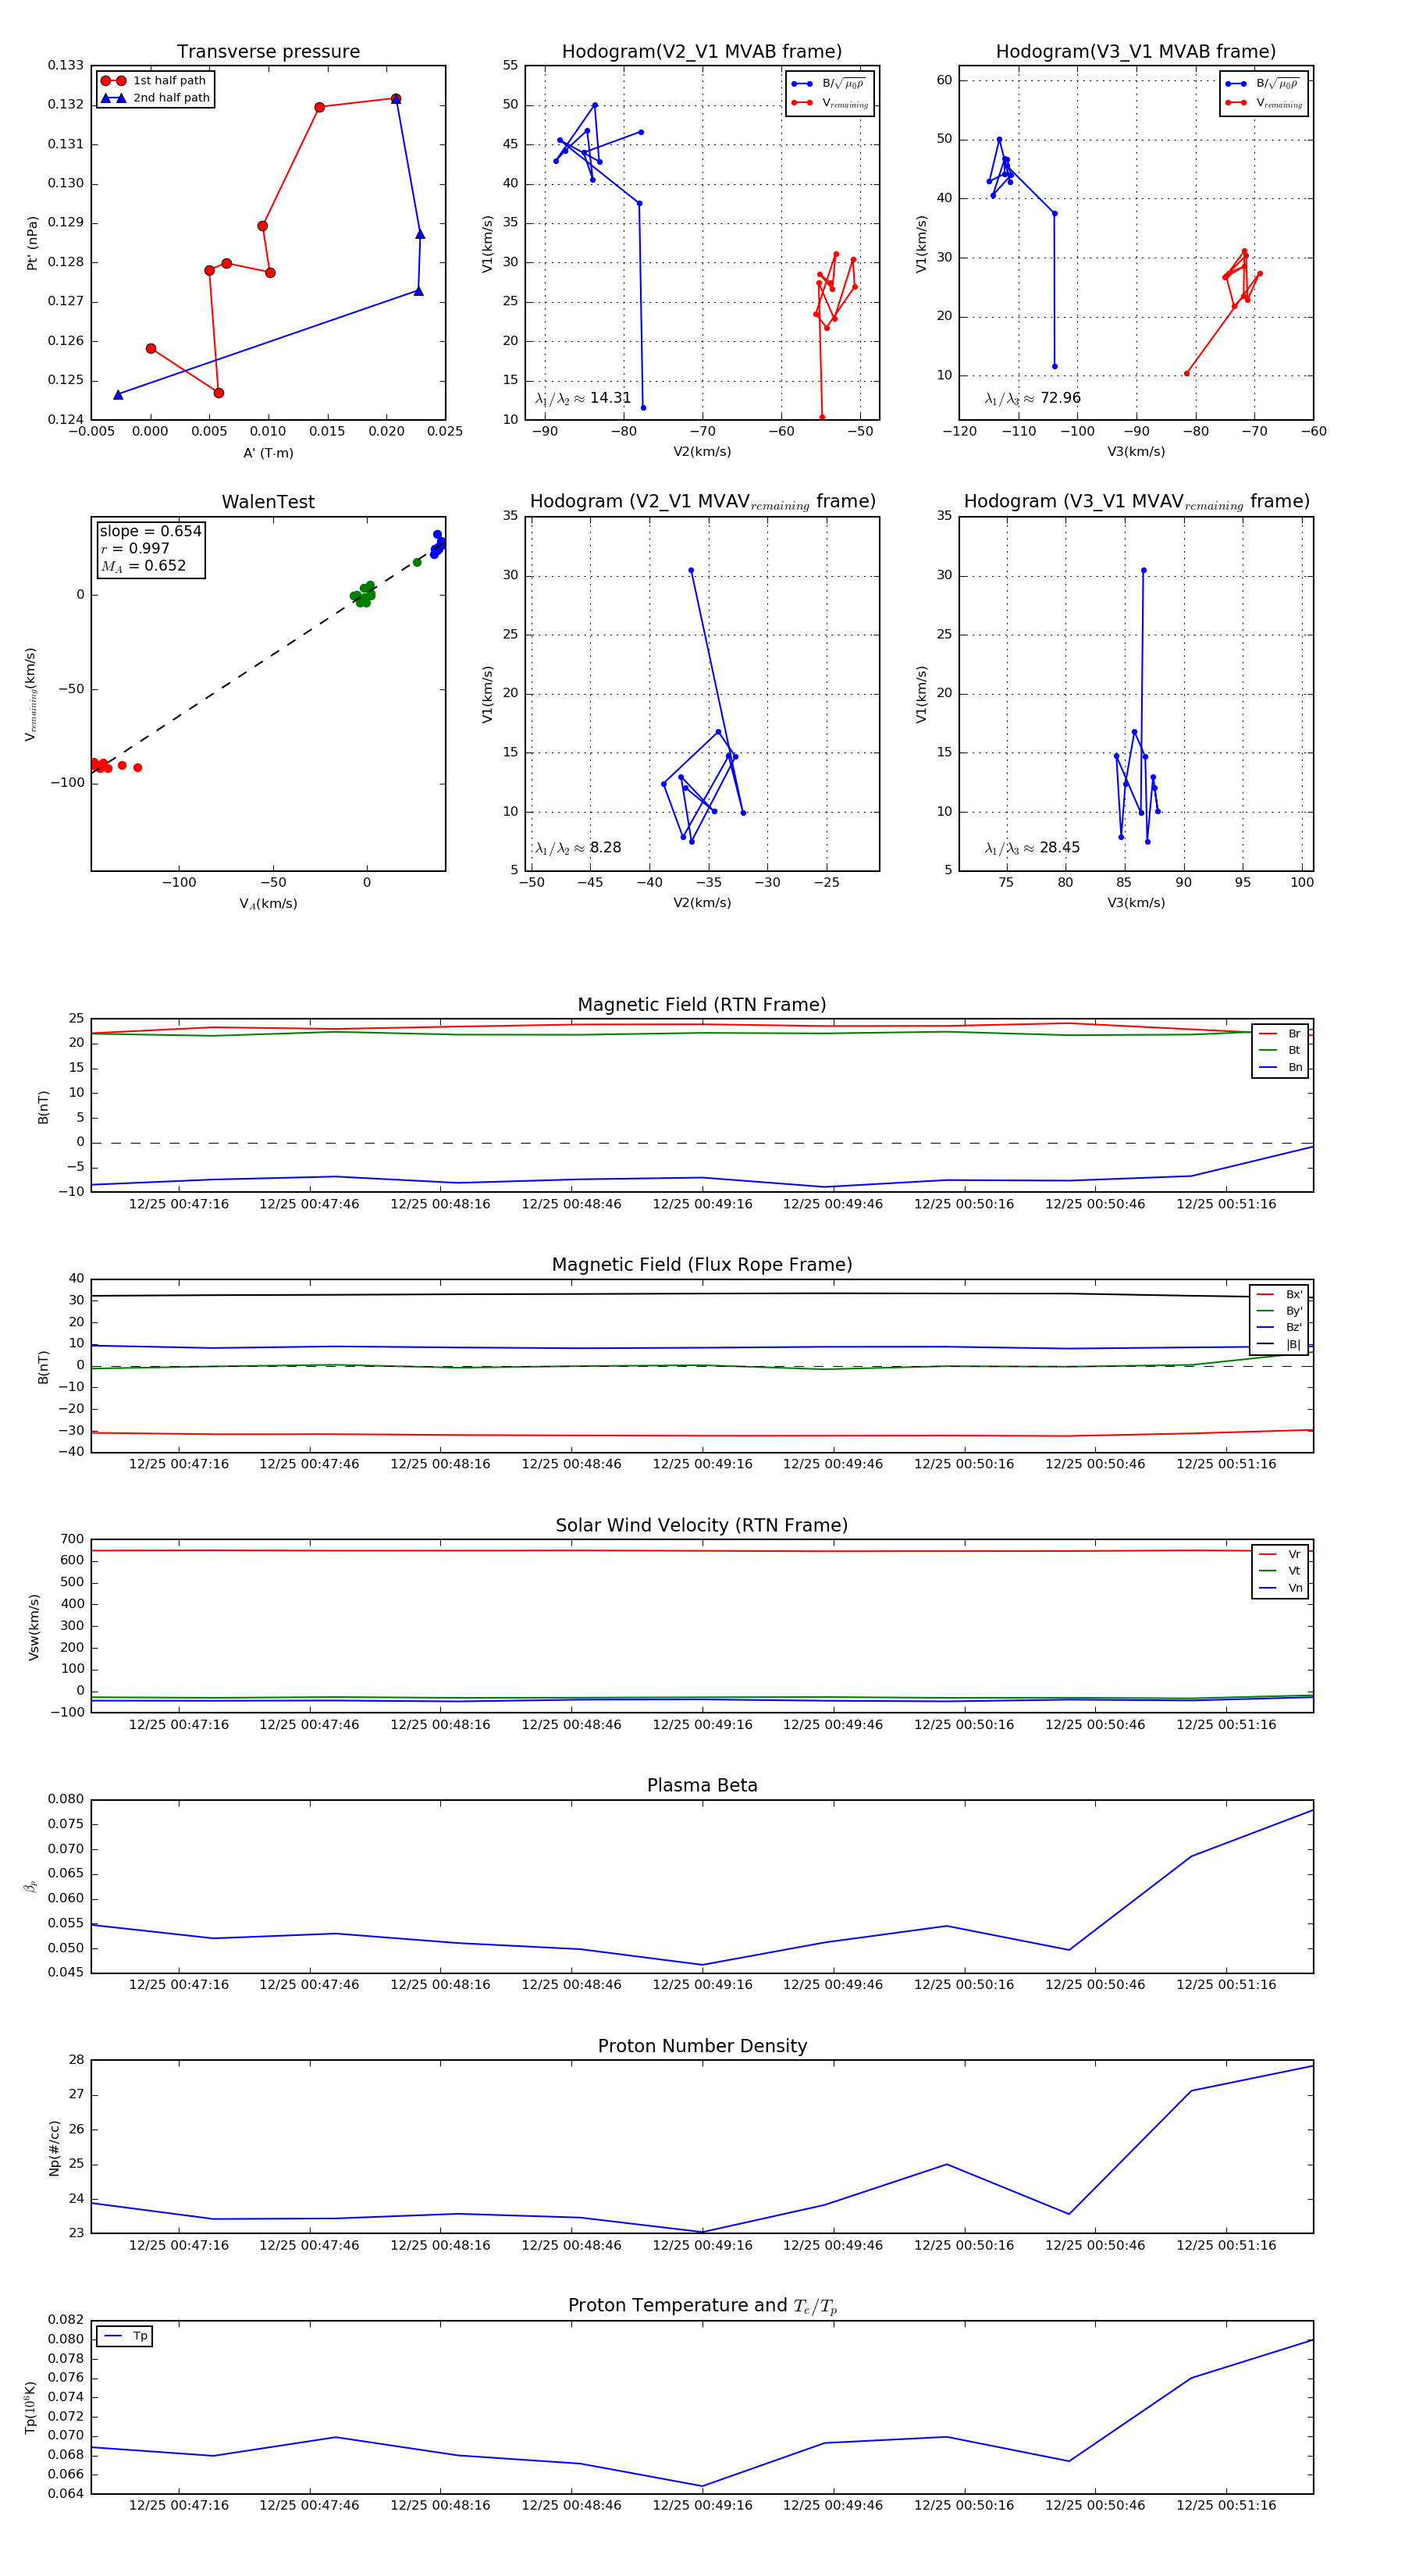Click the leftmost blue triangle in Transverse pressure

[x=118, y=395]
